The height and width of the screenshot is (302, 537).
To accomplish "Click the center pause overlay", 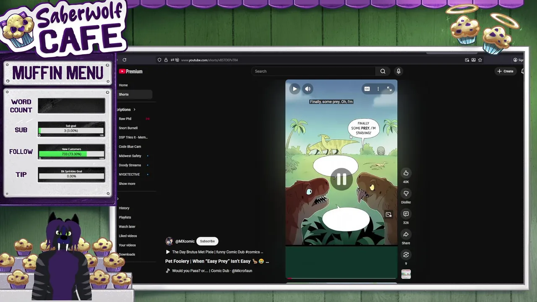I will point(341,180).
